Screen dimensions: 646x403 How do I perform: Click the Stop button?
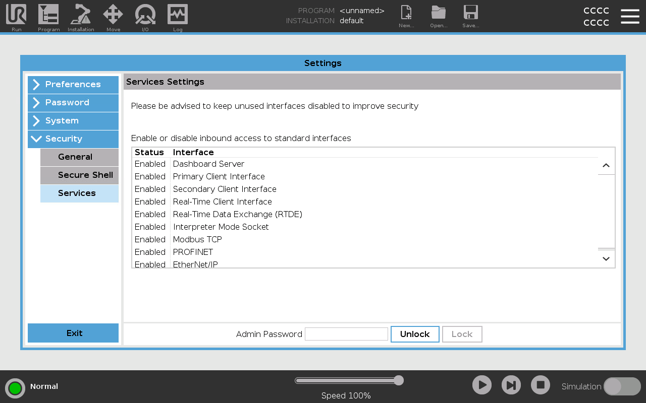(541, 385)
